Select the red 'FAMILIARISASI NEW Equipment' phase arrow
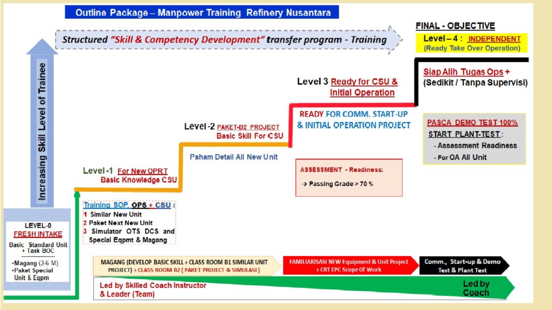Screen dimensions: 552x310 350,266
